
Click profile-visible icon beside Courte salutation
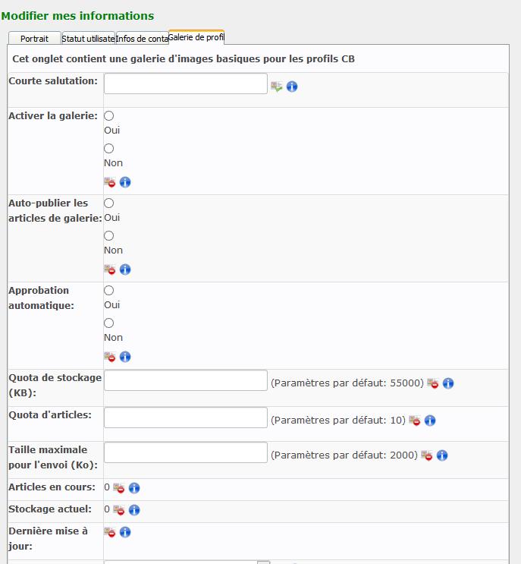tap(276, 87)
